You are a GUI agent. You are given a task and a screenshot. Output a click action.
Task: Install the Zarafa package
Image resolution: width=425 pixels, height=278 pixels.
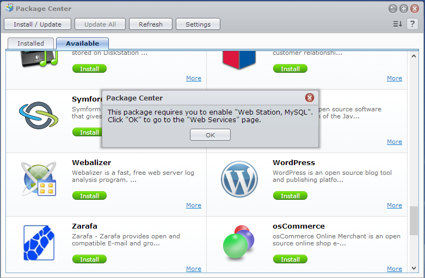tap(89, 259)
